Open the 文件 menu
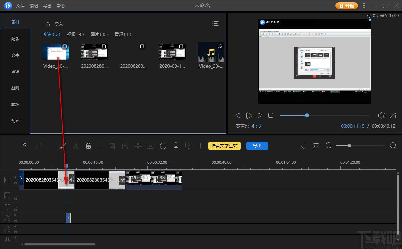This screenshot has width=402, height=249. (20, 6)
